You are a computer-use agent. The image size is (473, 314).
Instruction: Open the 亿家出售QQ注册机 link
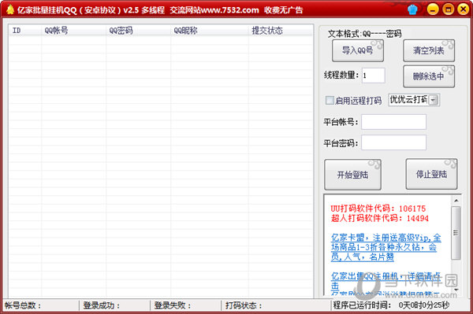385,281
